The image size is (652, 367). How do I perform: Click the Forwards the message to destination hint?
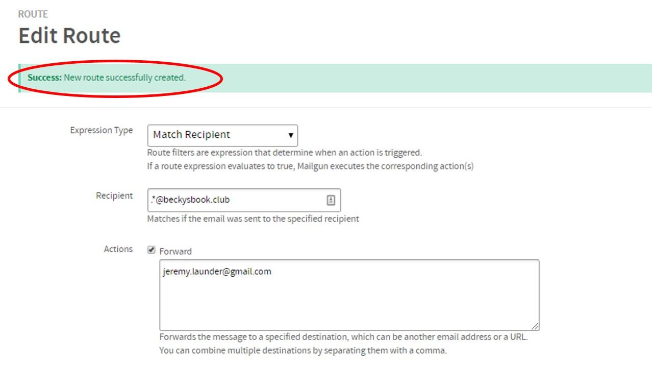pos(343,337)
